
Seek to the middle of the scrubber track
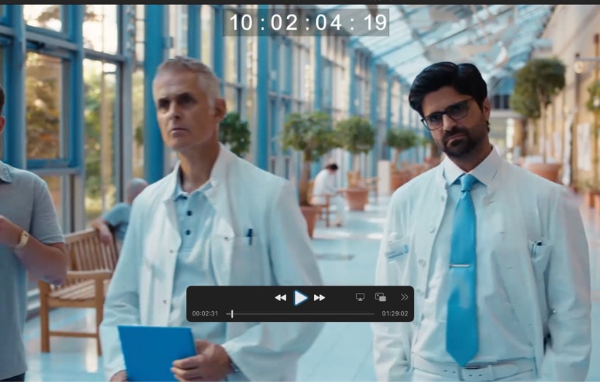(301, 313)
